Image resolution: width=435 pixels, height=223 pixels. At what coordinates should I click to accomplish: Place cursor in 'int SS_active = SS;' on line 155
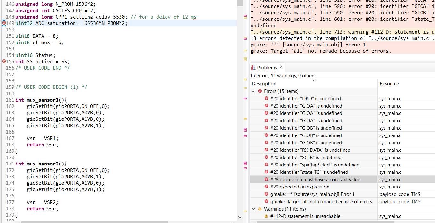point(43,61)
